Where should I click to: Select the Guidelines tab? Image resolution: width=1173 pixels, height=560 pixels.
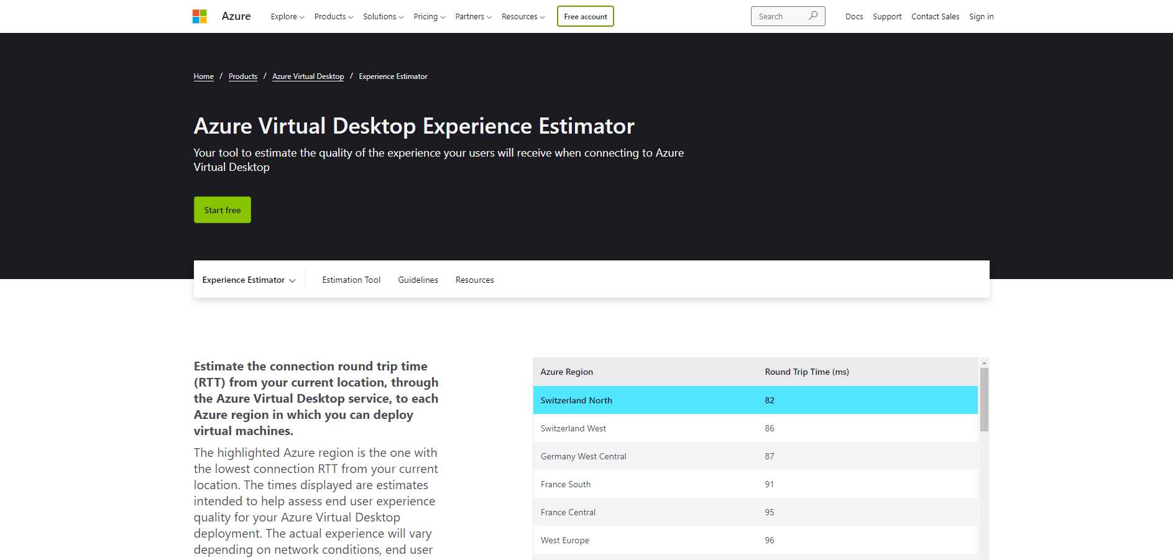(x=417, y=280)
